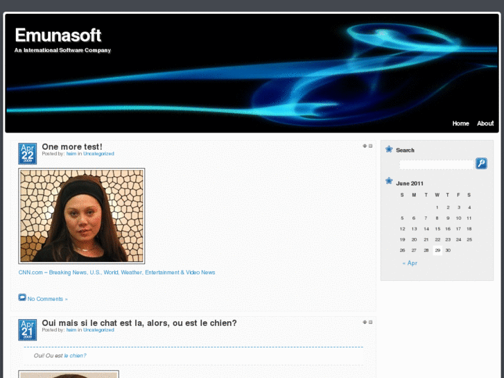
Task: Select the highlighted day 29 in calendar
Action: pos(437,250)
